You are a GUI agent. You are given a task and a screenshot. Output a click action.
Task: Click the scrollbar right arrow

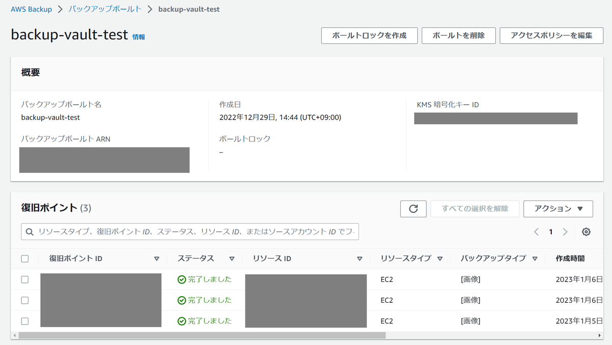coord(599,336)
